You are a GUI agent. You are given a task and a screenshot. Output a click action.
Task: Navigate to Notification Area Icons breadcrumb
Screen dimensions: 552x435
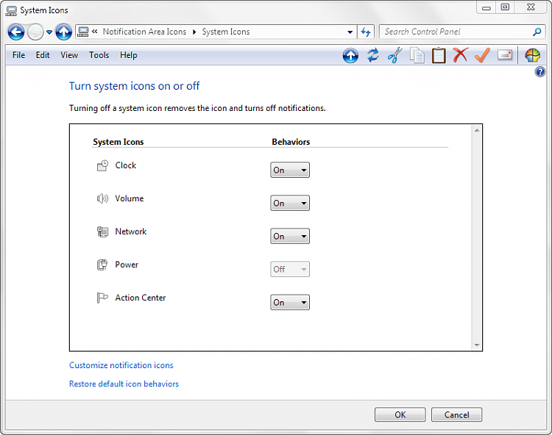[x=144, y=32]
